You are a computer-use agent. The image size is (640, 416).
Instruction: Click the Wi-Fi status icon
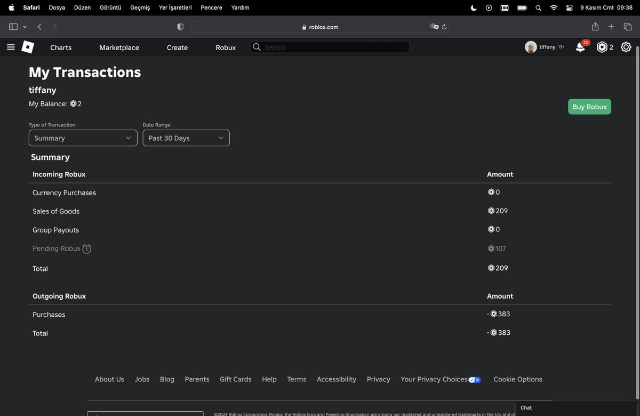pyautogui.click(x=554, y=7)
